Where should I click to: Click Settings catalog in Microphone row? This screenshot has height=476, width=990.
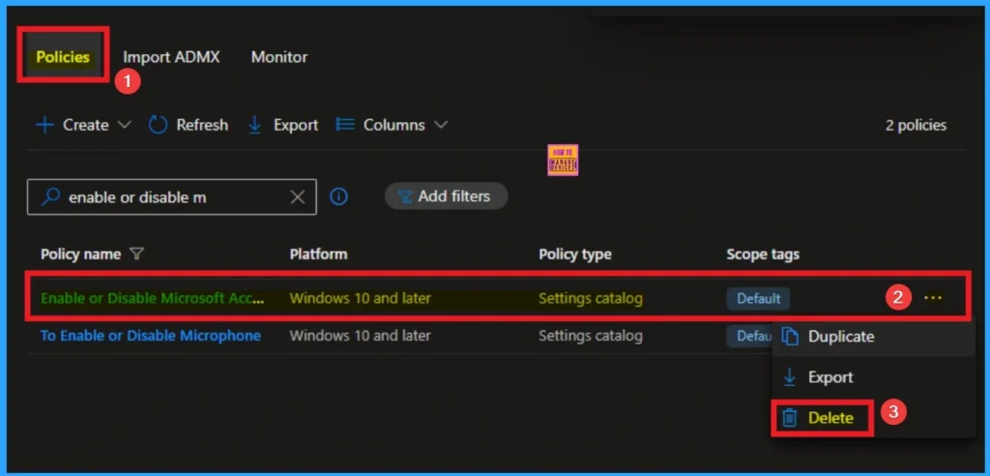point(591,336)
